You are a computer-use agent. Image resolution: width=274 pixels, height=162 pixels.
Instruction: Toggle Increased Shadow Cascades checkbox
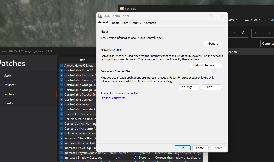pyautogui.click(x=62, y=158)
